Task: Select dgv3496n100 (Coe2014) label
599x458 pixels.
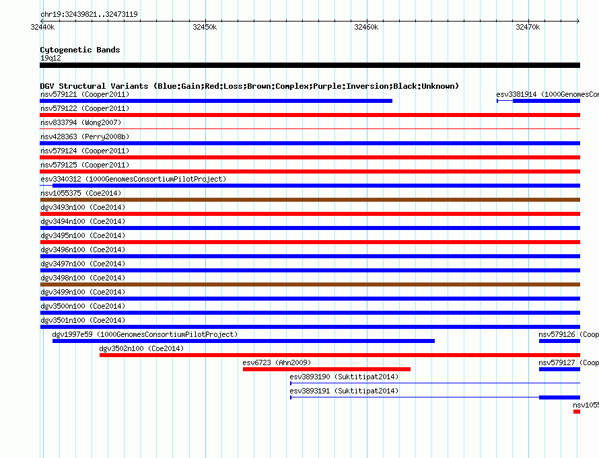Action: coord(83,250)
